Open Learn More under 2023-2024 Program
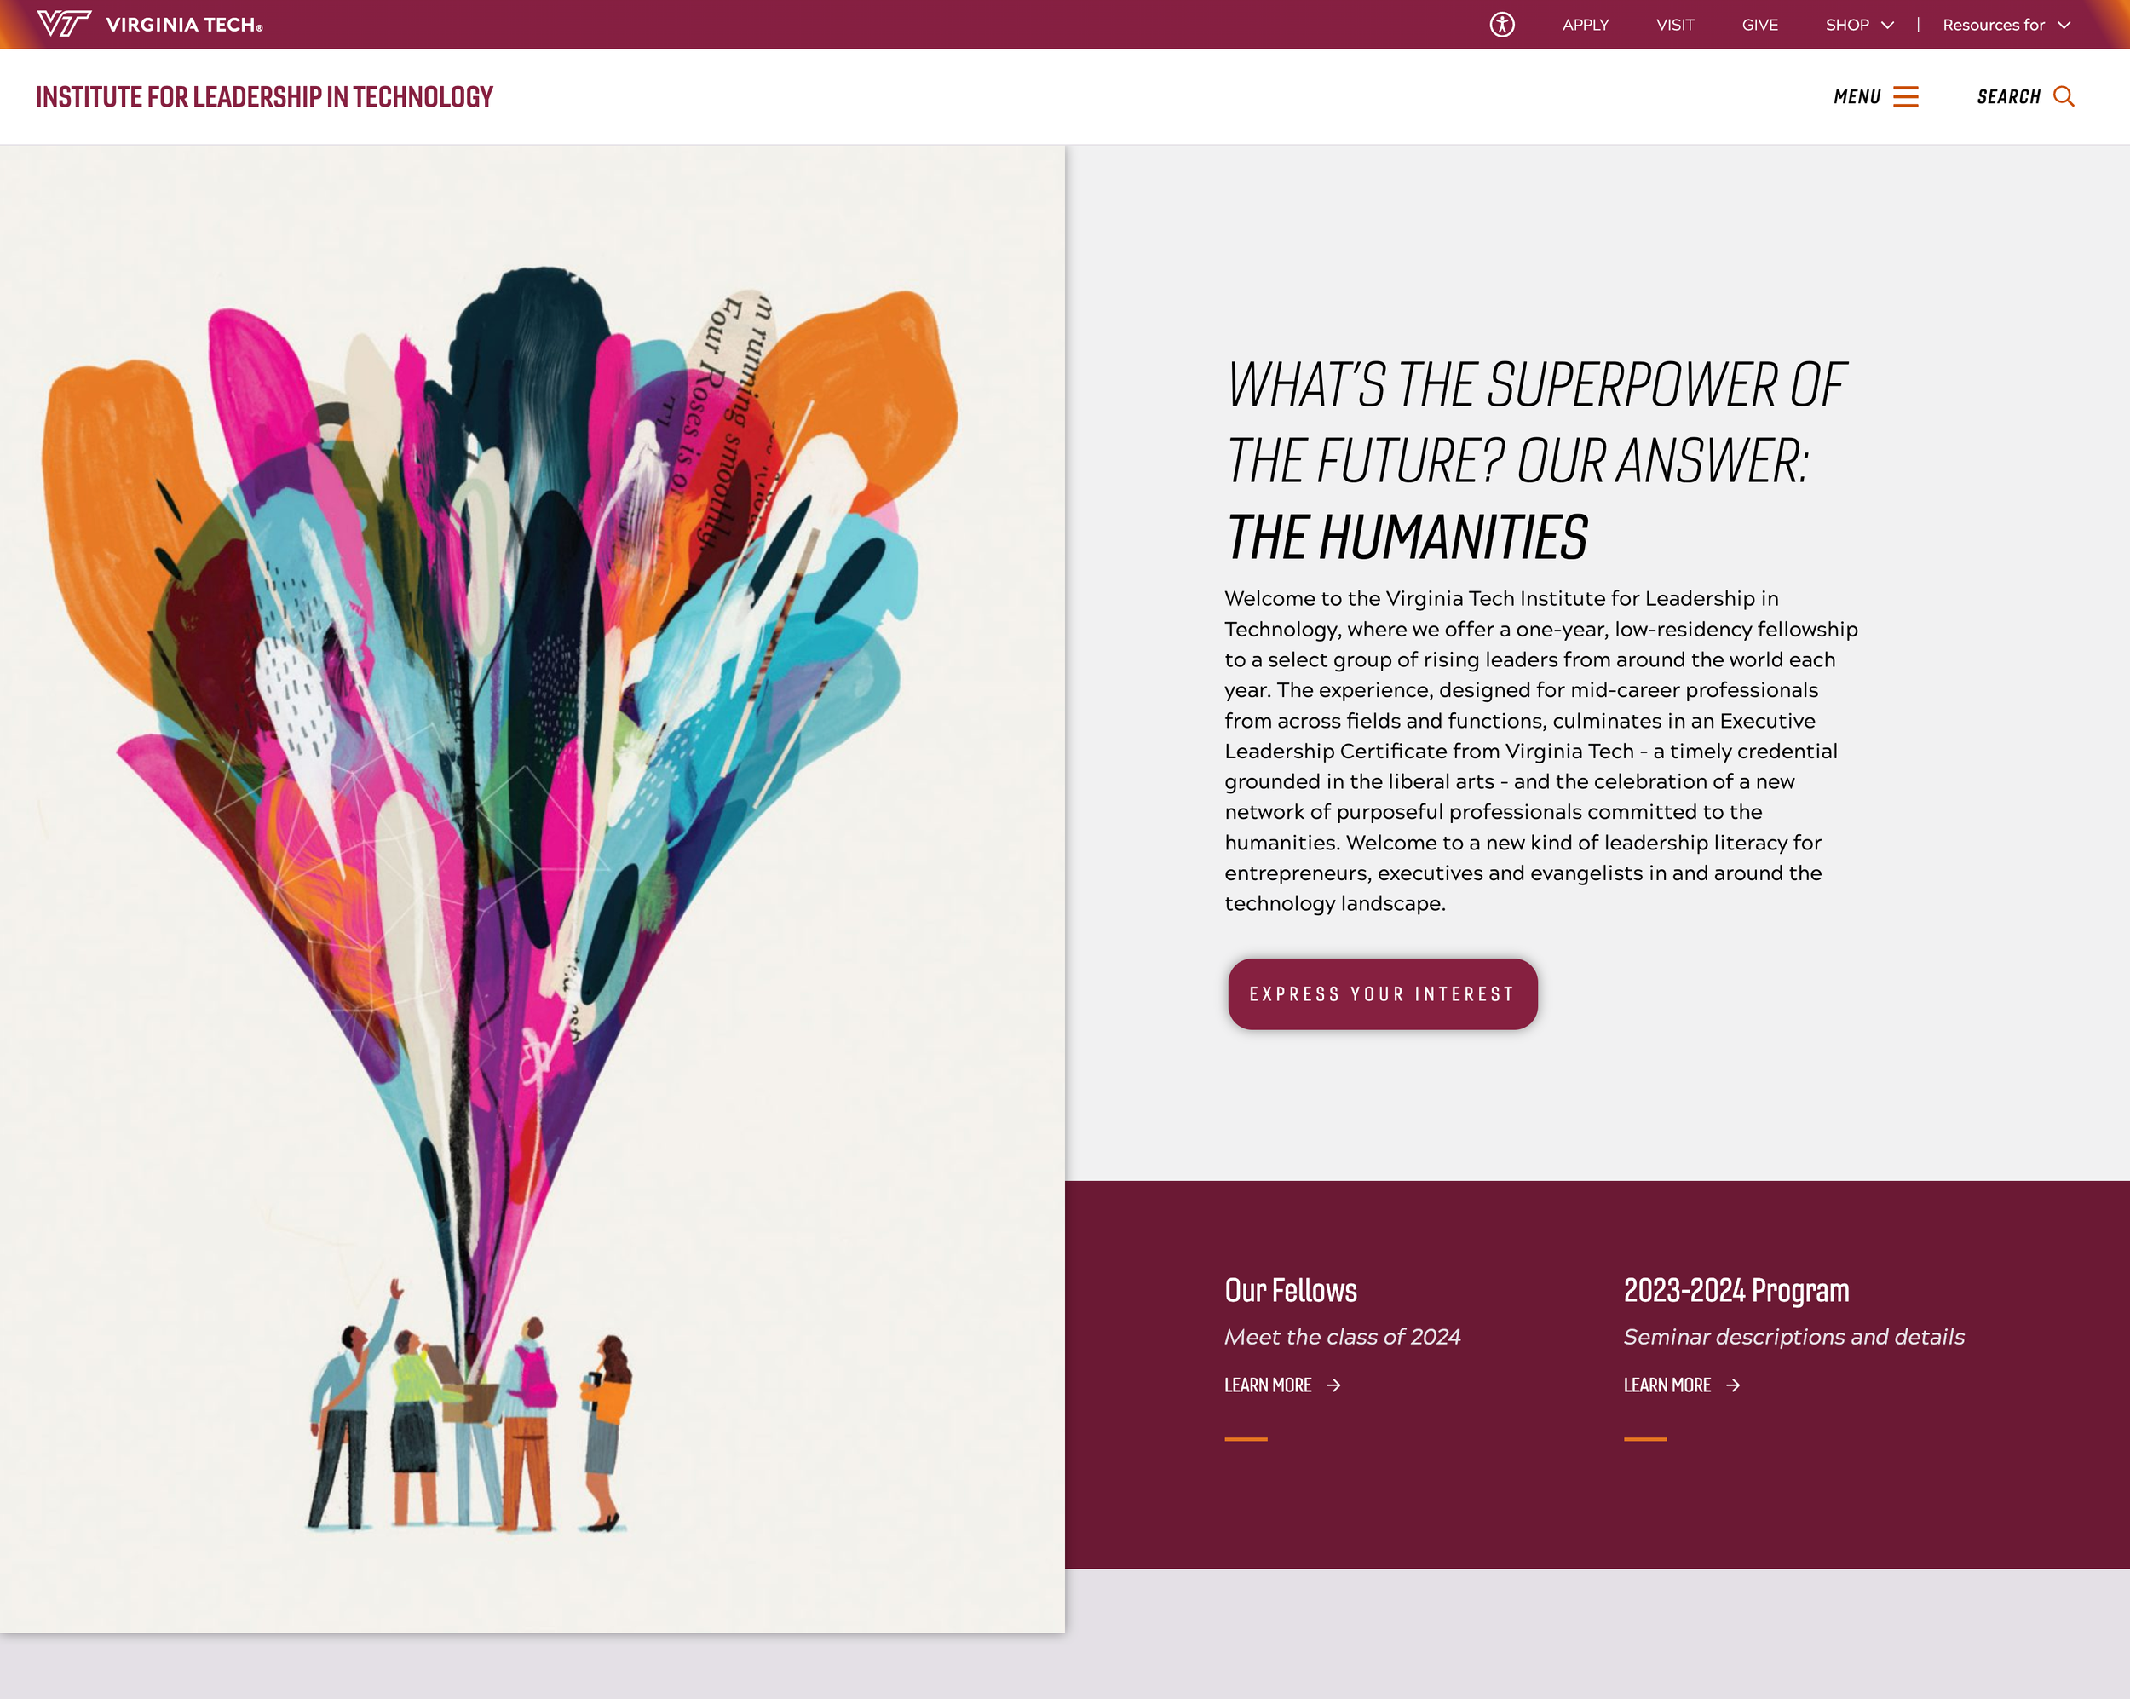This screenshot has height=1699, width=2130. [x=1667, y=1386]
